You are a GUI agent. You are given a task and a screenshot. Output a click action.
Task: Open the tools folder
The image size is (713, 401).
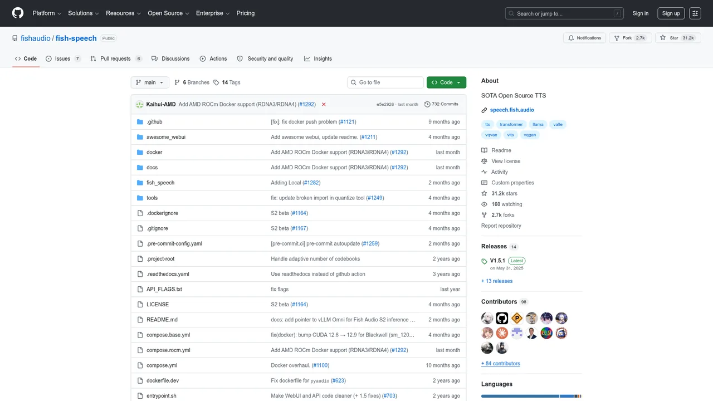click(152, 198)
